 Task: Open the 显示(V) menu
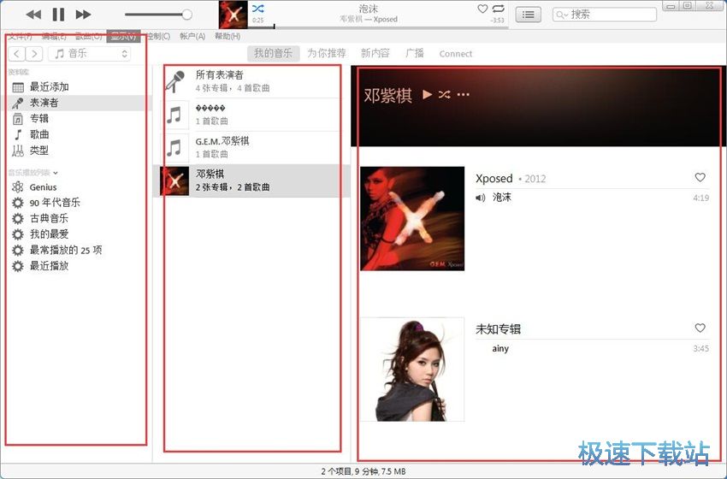pyautogui.click(x=123, y=36)
